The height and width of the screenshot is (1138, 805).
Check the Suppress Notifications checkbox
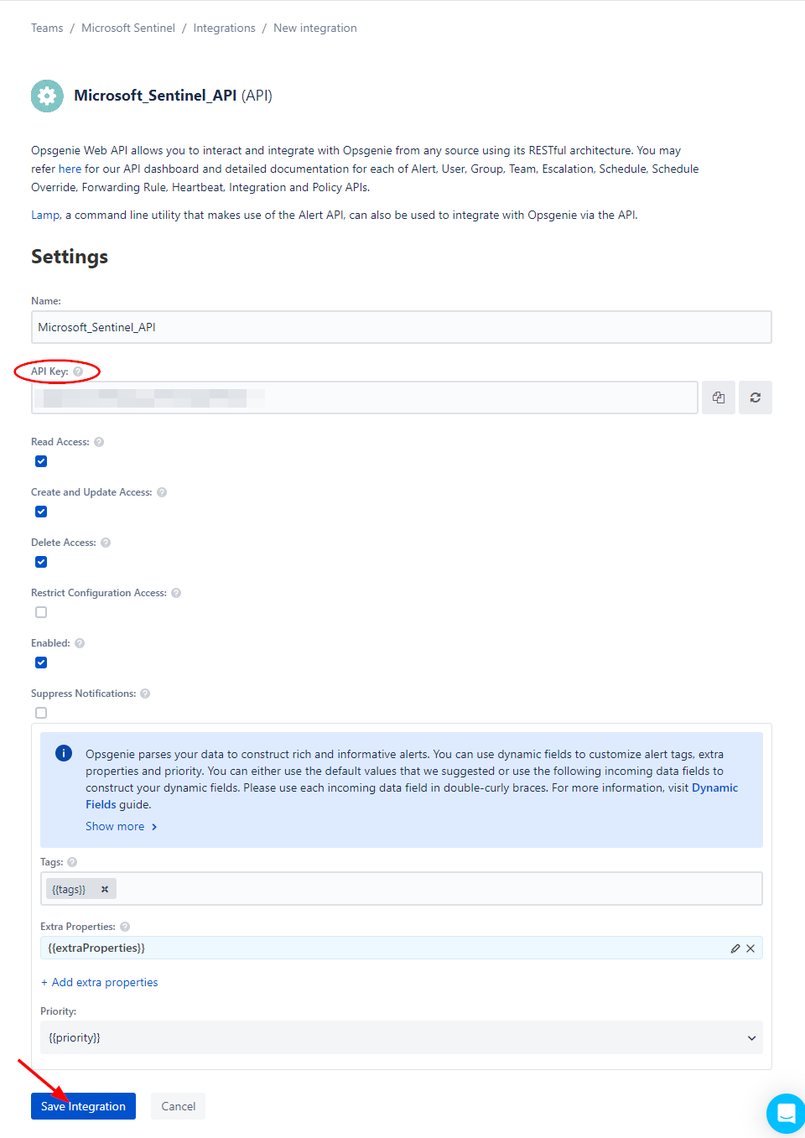tap(41, 713)
